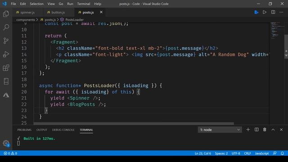Viewport: 288px width, 162px height.
Task: Maximize the panel with the up chevron
Action: coord(273,130)
